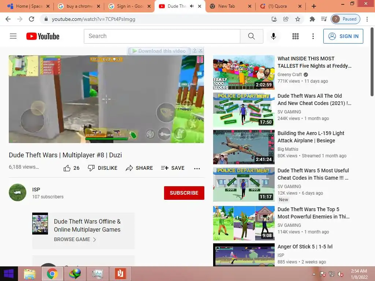The width and height of the screenshot is (375, 281).
Task: Open YouTube settings three-dot menu
Action: point(313,36)
